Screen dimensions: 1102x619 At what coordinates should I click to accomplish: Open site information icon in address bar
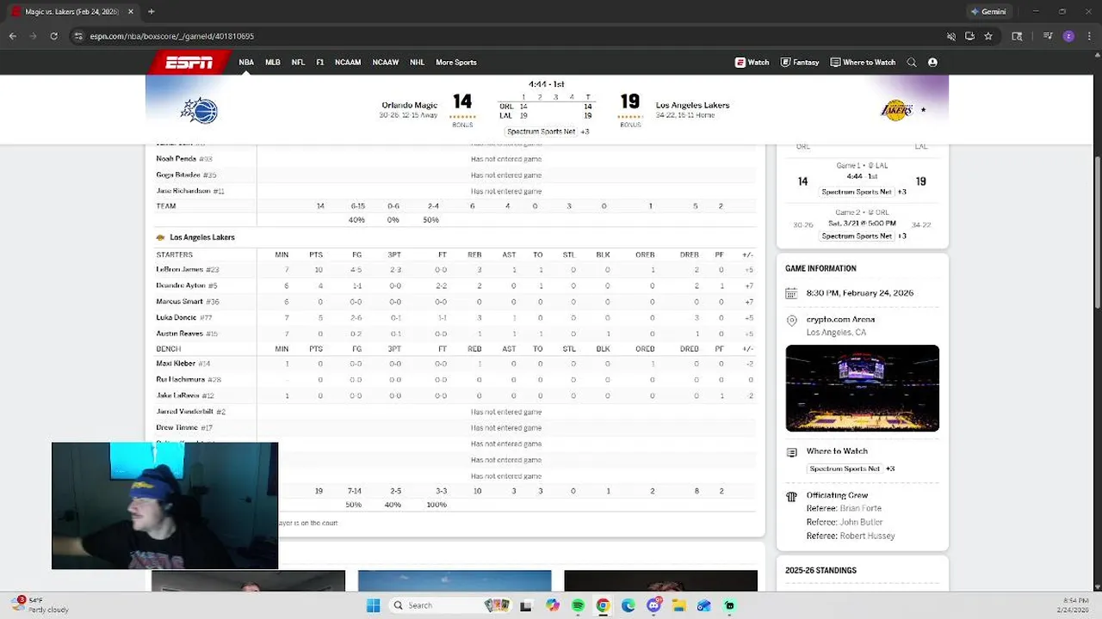78,36
